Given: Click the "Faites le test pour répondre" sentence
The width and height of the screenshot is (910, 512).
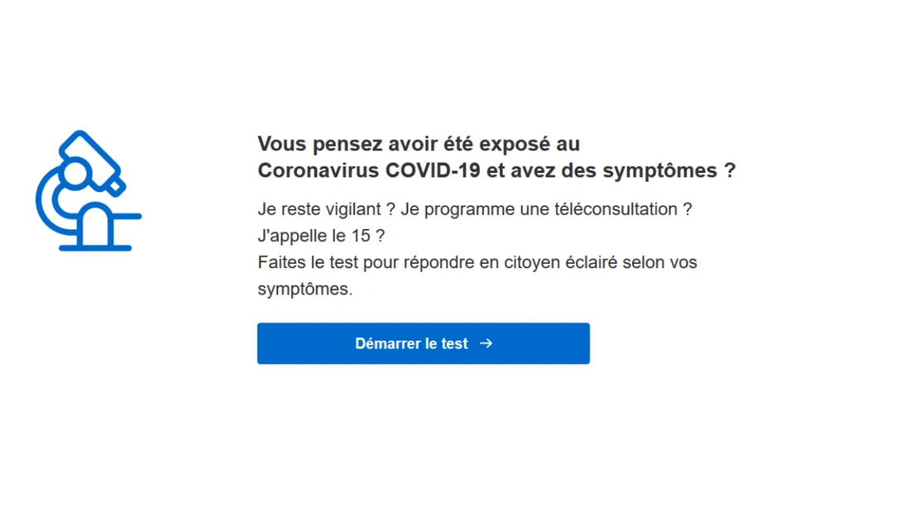Looking at the screenshot, I should 366,262.
